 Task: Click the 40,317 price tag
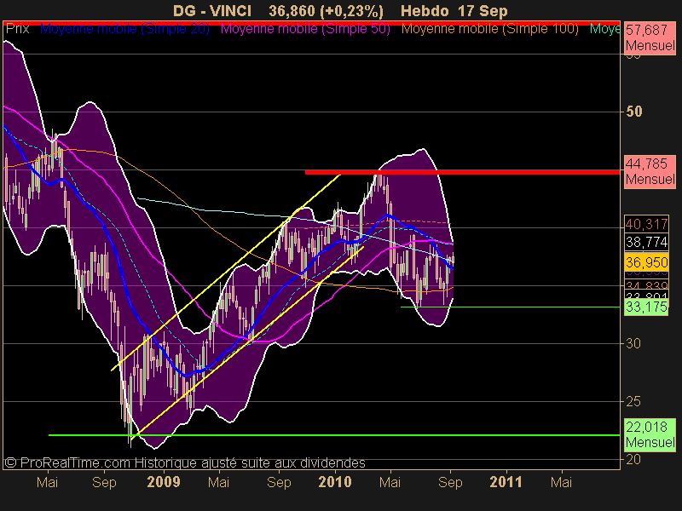coord(646,224)
